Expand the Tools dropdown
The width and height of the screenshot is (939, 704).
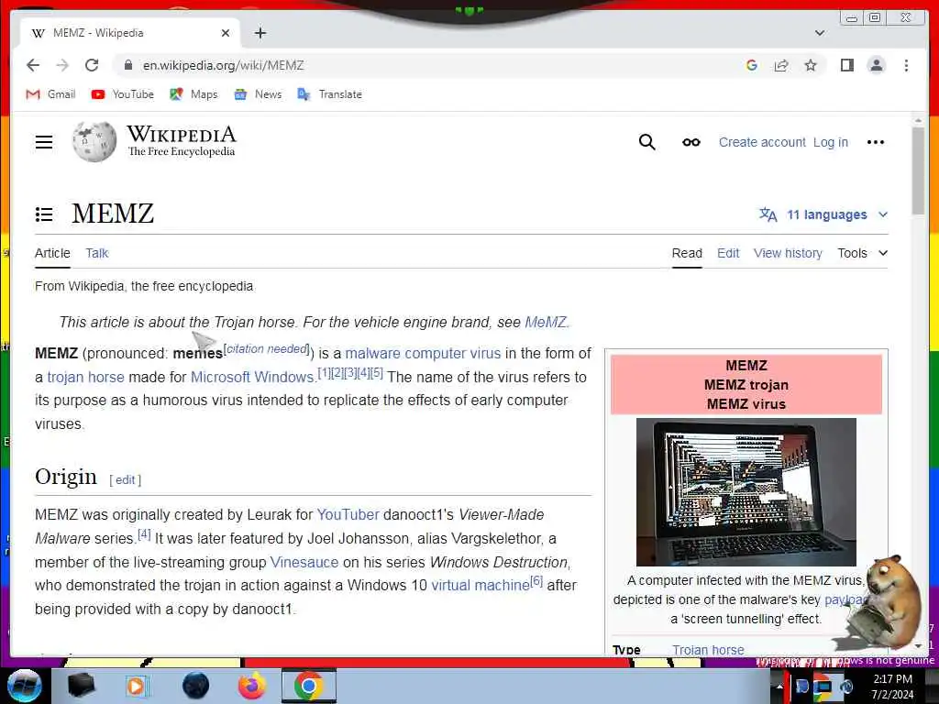coord(862,253)
